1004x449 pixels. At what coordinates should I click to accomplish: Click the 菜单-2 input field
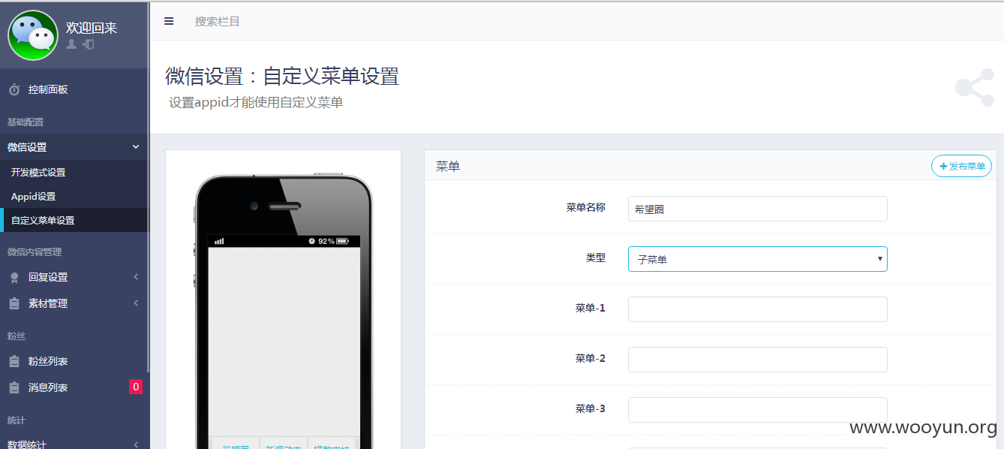click(x=757, y=360)
